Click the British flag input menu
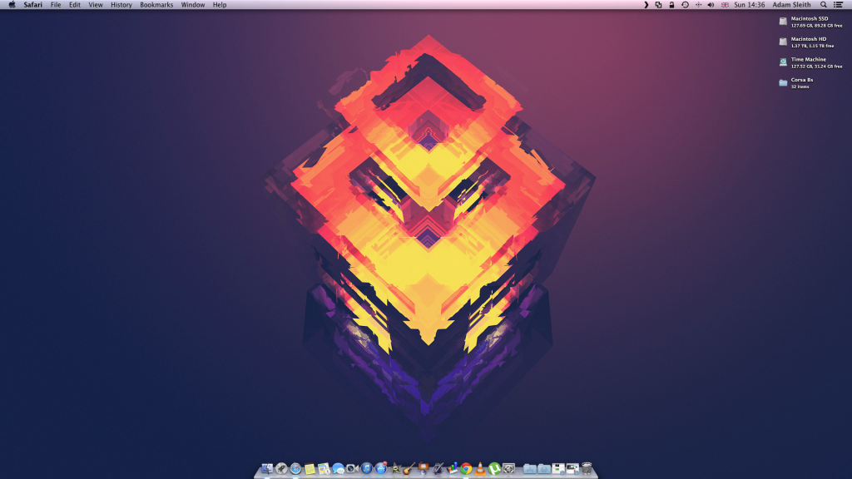This screenshot has height=479, width=852. coord(725,5)
